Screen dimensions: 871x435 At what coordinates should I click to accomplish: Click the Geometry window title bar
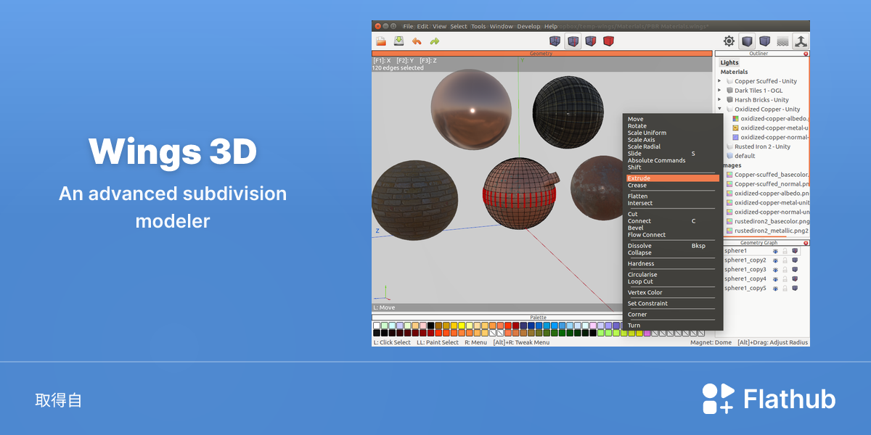541,54
